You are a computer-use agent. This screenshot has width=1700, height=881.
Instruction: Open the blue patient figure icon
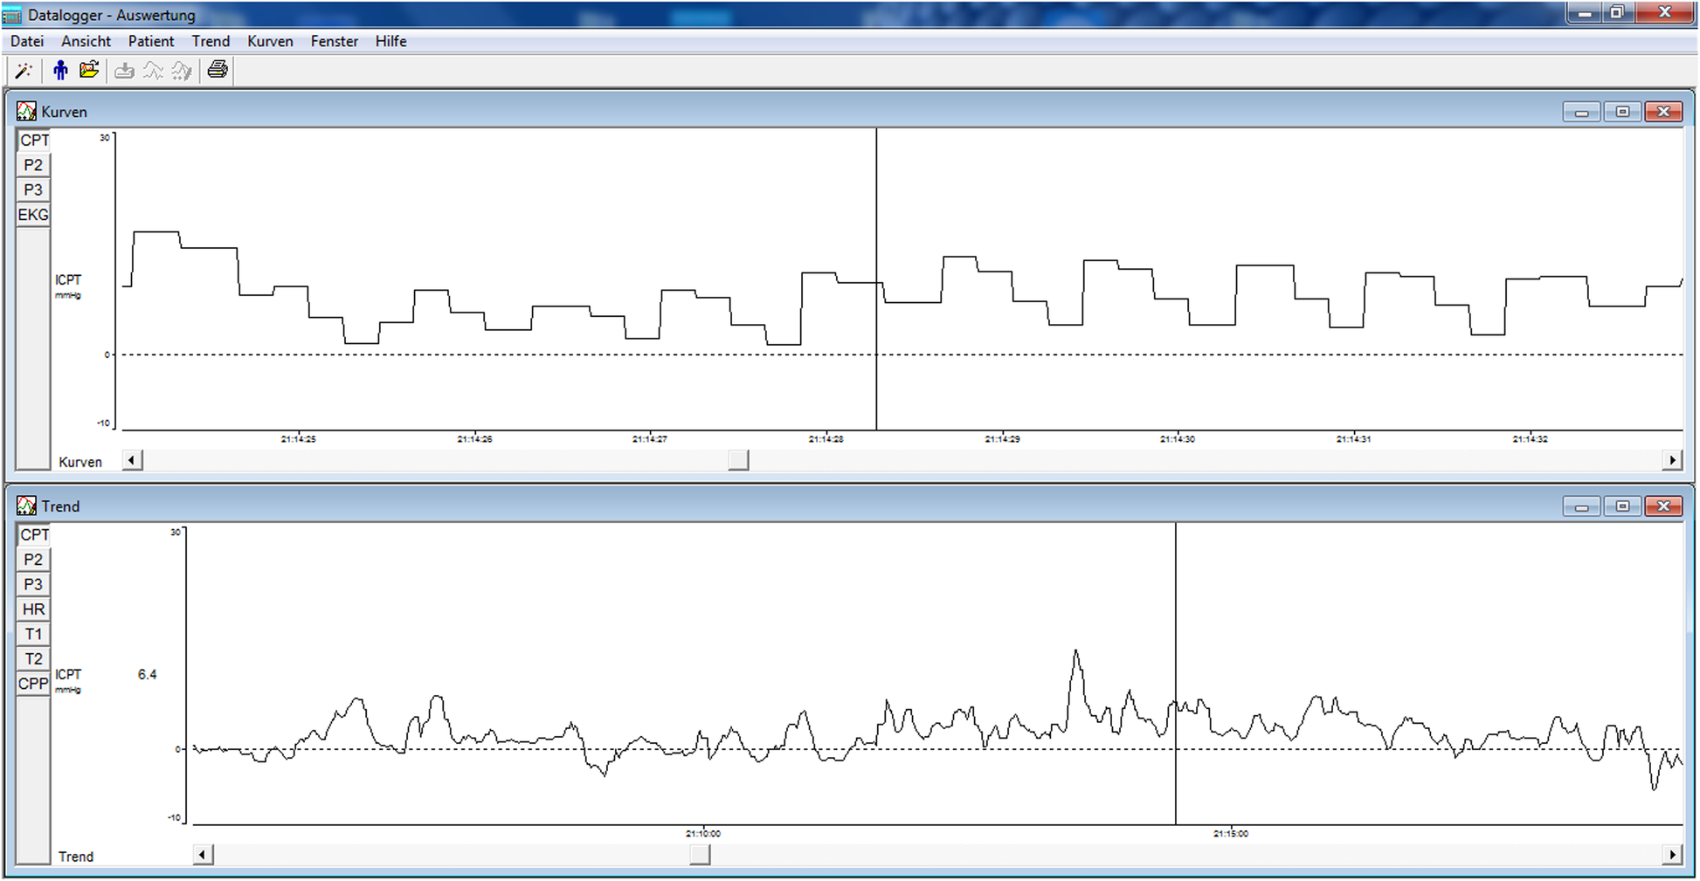(60, 71)
